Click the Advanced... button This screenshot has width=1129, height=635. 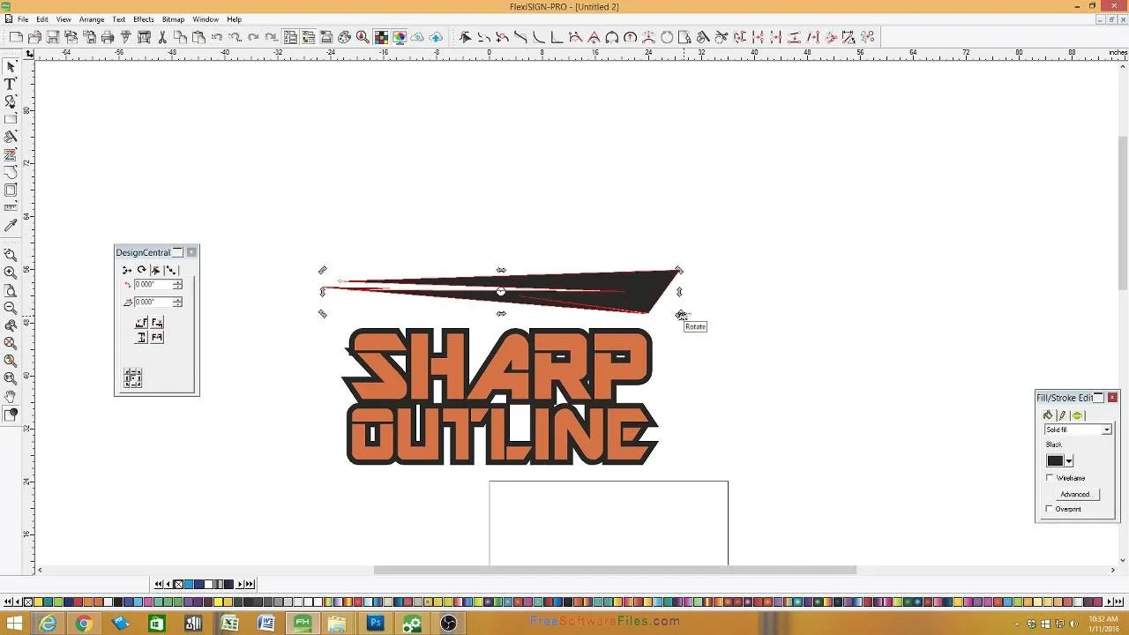1076,494
